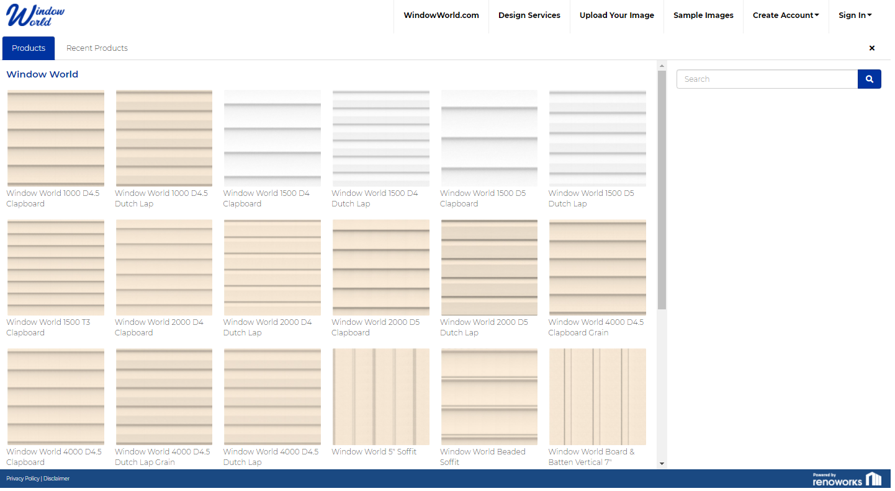Click the "Window World" category heading

point(42,75)
